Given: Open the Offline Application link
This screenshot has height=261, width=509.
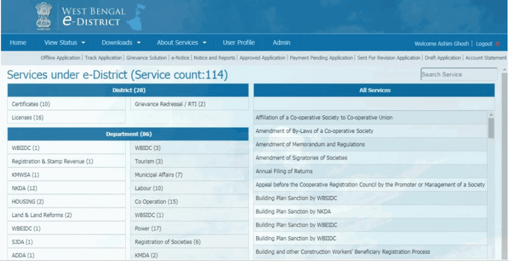Looking at the screenshot, I should 60,58.
